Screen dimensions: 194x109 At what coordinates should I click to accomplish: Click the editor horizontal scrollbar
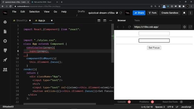(60, 104)
